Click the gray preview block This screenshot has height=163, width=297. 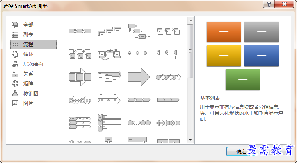coord(261,32)
